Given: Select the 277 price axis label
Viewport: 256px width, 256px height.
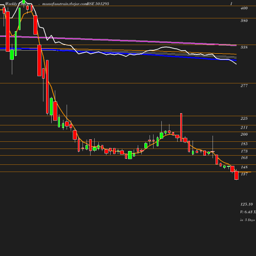Looking at the screenshot, I should point(244,86).
